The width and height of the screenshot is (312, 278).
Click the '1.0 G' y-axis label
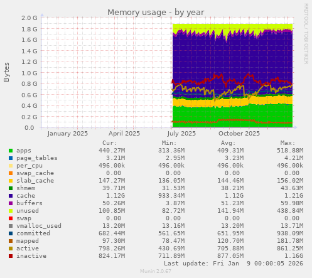30,73
